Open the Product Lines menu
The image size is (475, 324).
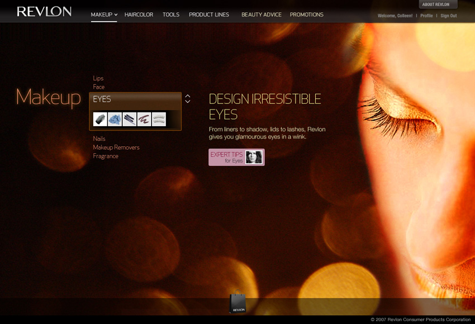coord(209,15)
